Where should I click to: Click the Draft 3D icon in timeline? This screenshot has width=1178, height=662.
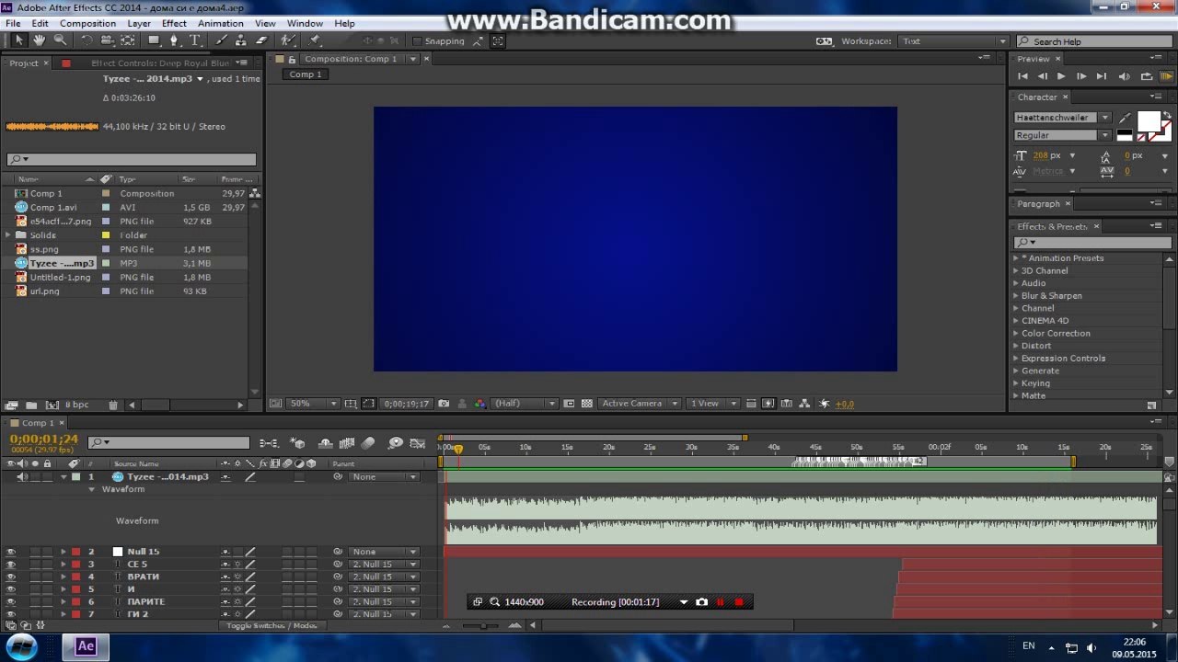[x=297, y=443]
